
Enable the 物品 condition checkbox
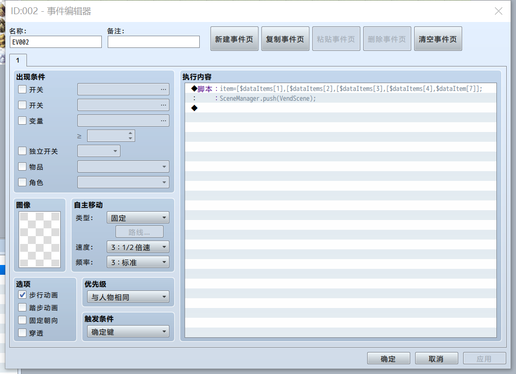[x=22, y=167]
